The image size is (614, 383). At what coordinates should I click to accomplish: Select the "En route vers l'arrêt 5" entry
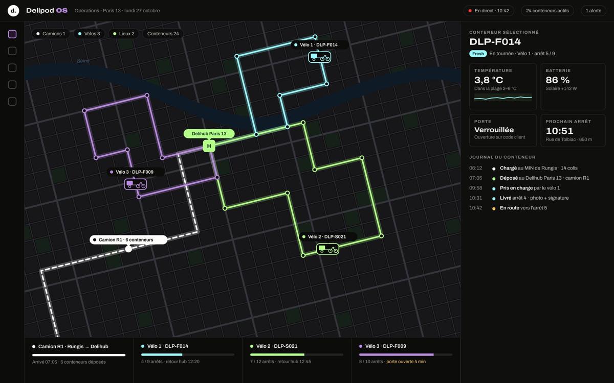(537, 208)
